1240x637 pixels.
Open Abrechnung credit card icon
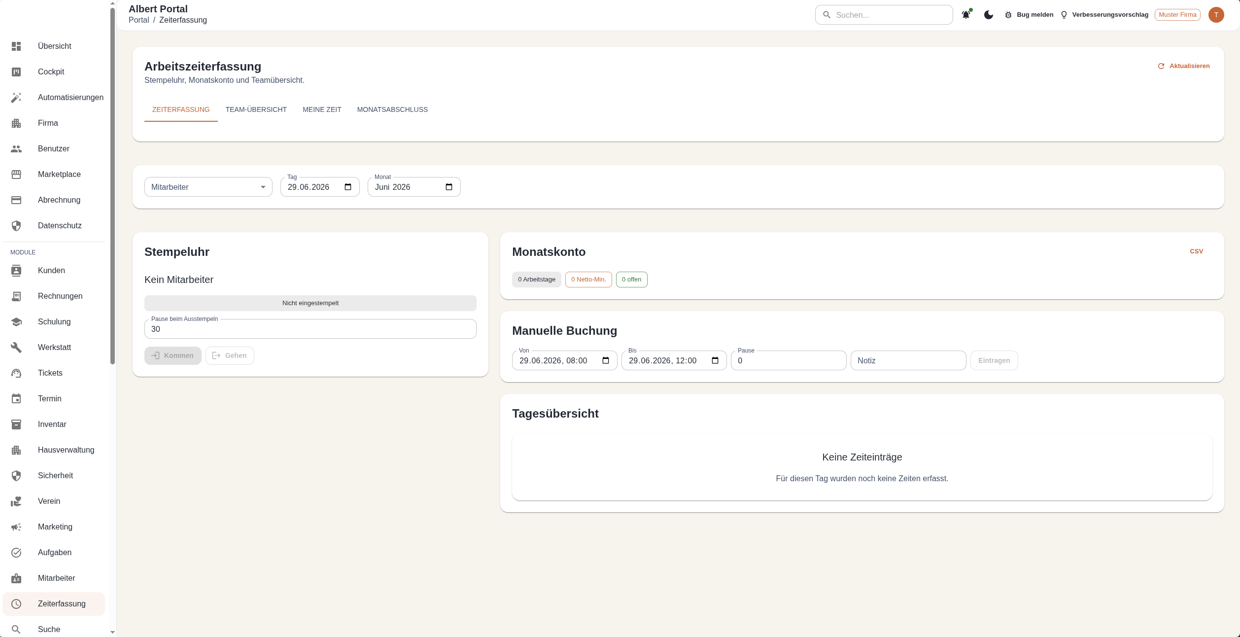16,200
